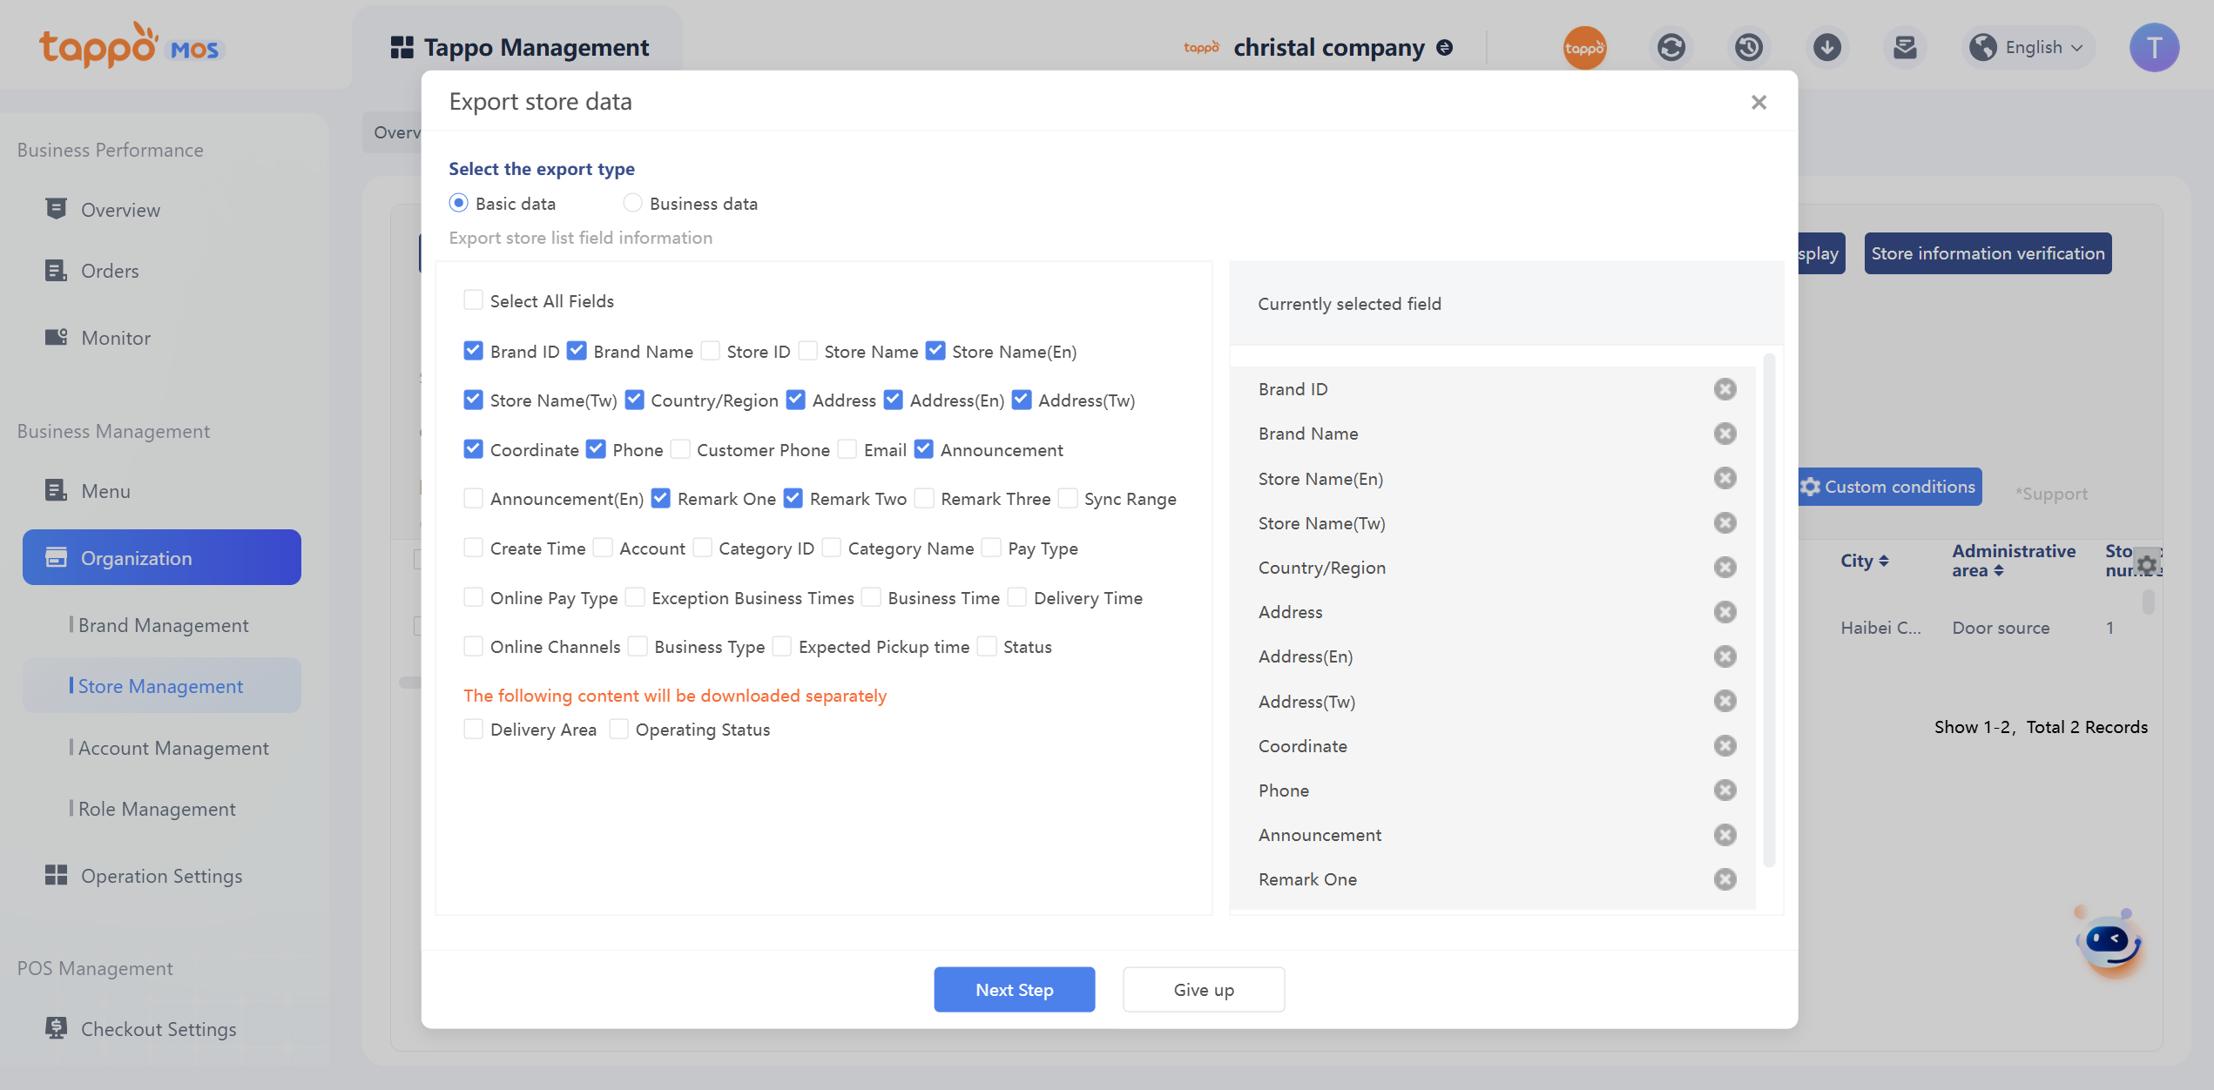Click the refresh sync icon in header
Viewport: 2214px width, 1090px height.
1671,47
